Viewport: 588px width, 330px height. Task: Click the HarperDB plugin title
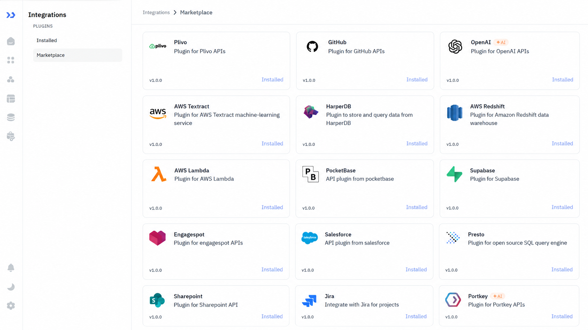339,106
